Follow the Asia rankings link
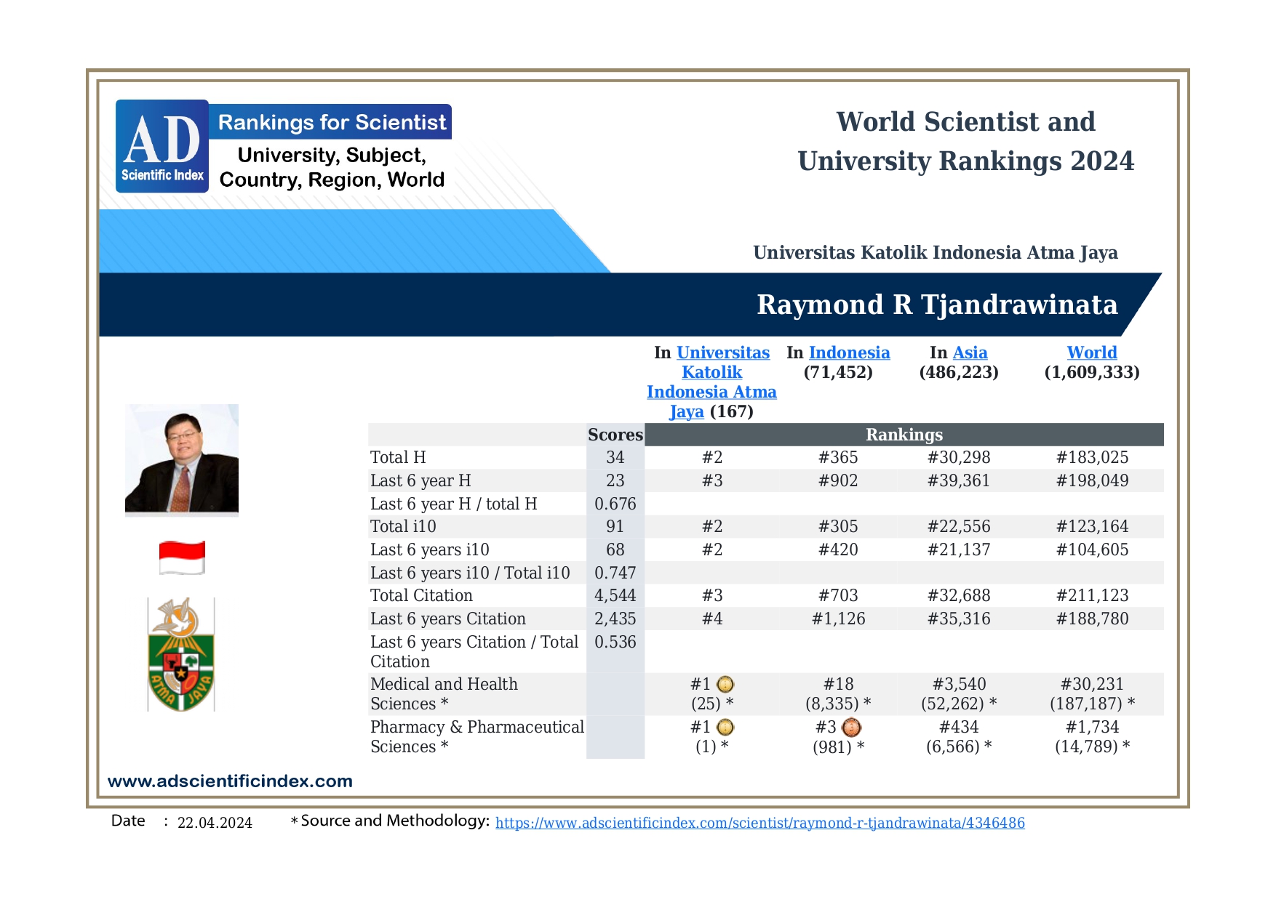The height and width of the screenshot is (902, 1276). tap(970, 353)
